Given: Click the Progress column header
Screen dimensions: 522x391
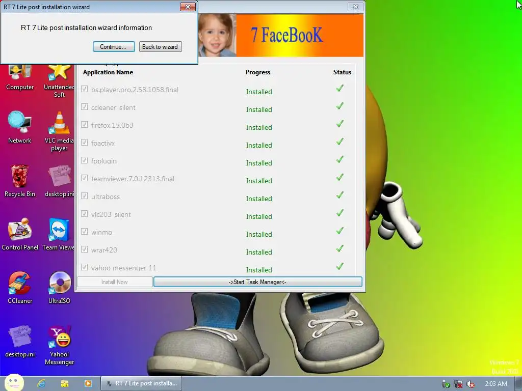Looking at the screenshot, I should [x=258, y=72].
